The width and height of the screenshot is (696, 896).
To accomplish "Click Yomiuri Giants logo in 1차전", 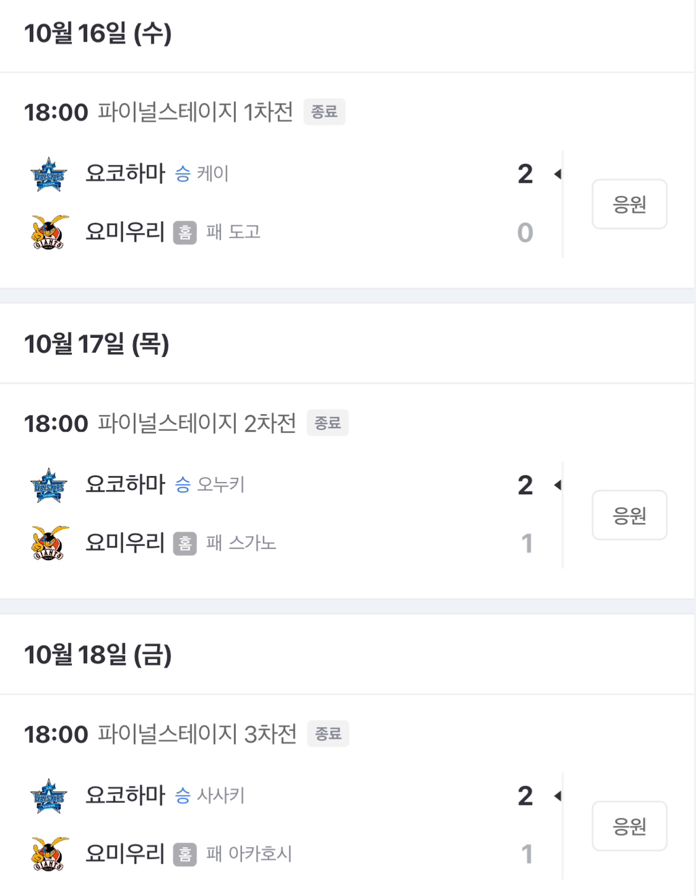I will (x=49, y=232).
